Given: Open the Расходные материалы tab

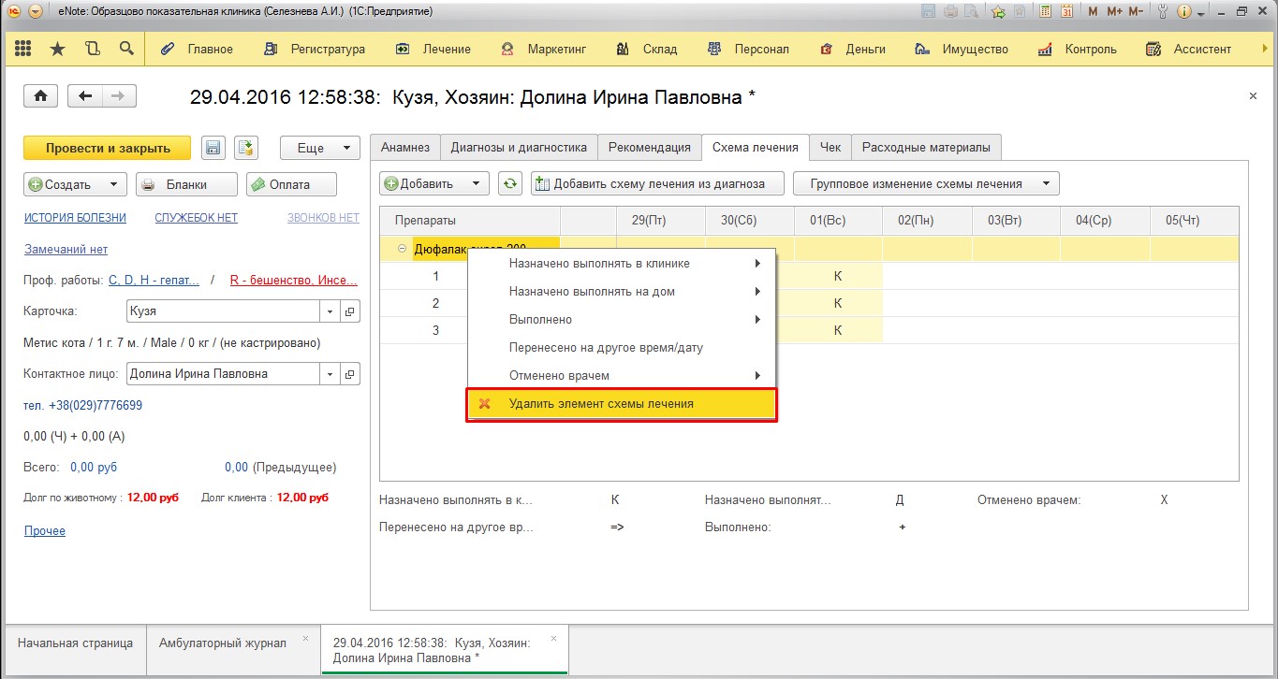Looking at the screenshot, I should click(926, 148).
